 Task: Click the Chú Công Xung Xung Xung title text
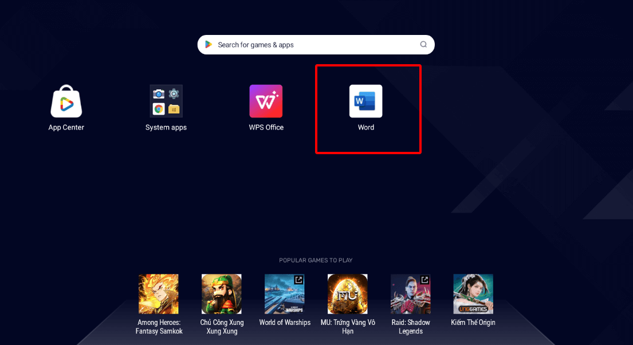coord(222,327)
